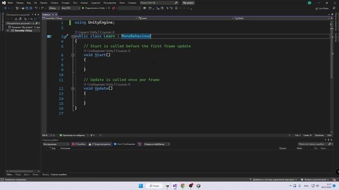Click the error list build filter icon
Screen dimensions: 339x190
coord(140,144)
